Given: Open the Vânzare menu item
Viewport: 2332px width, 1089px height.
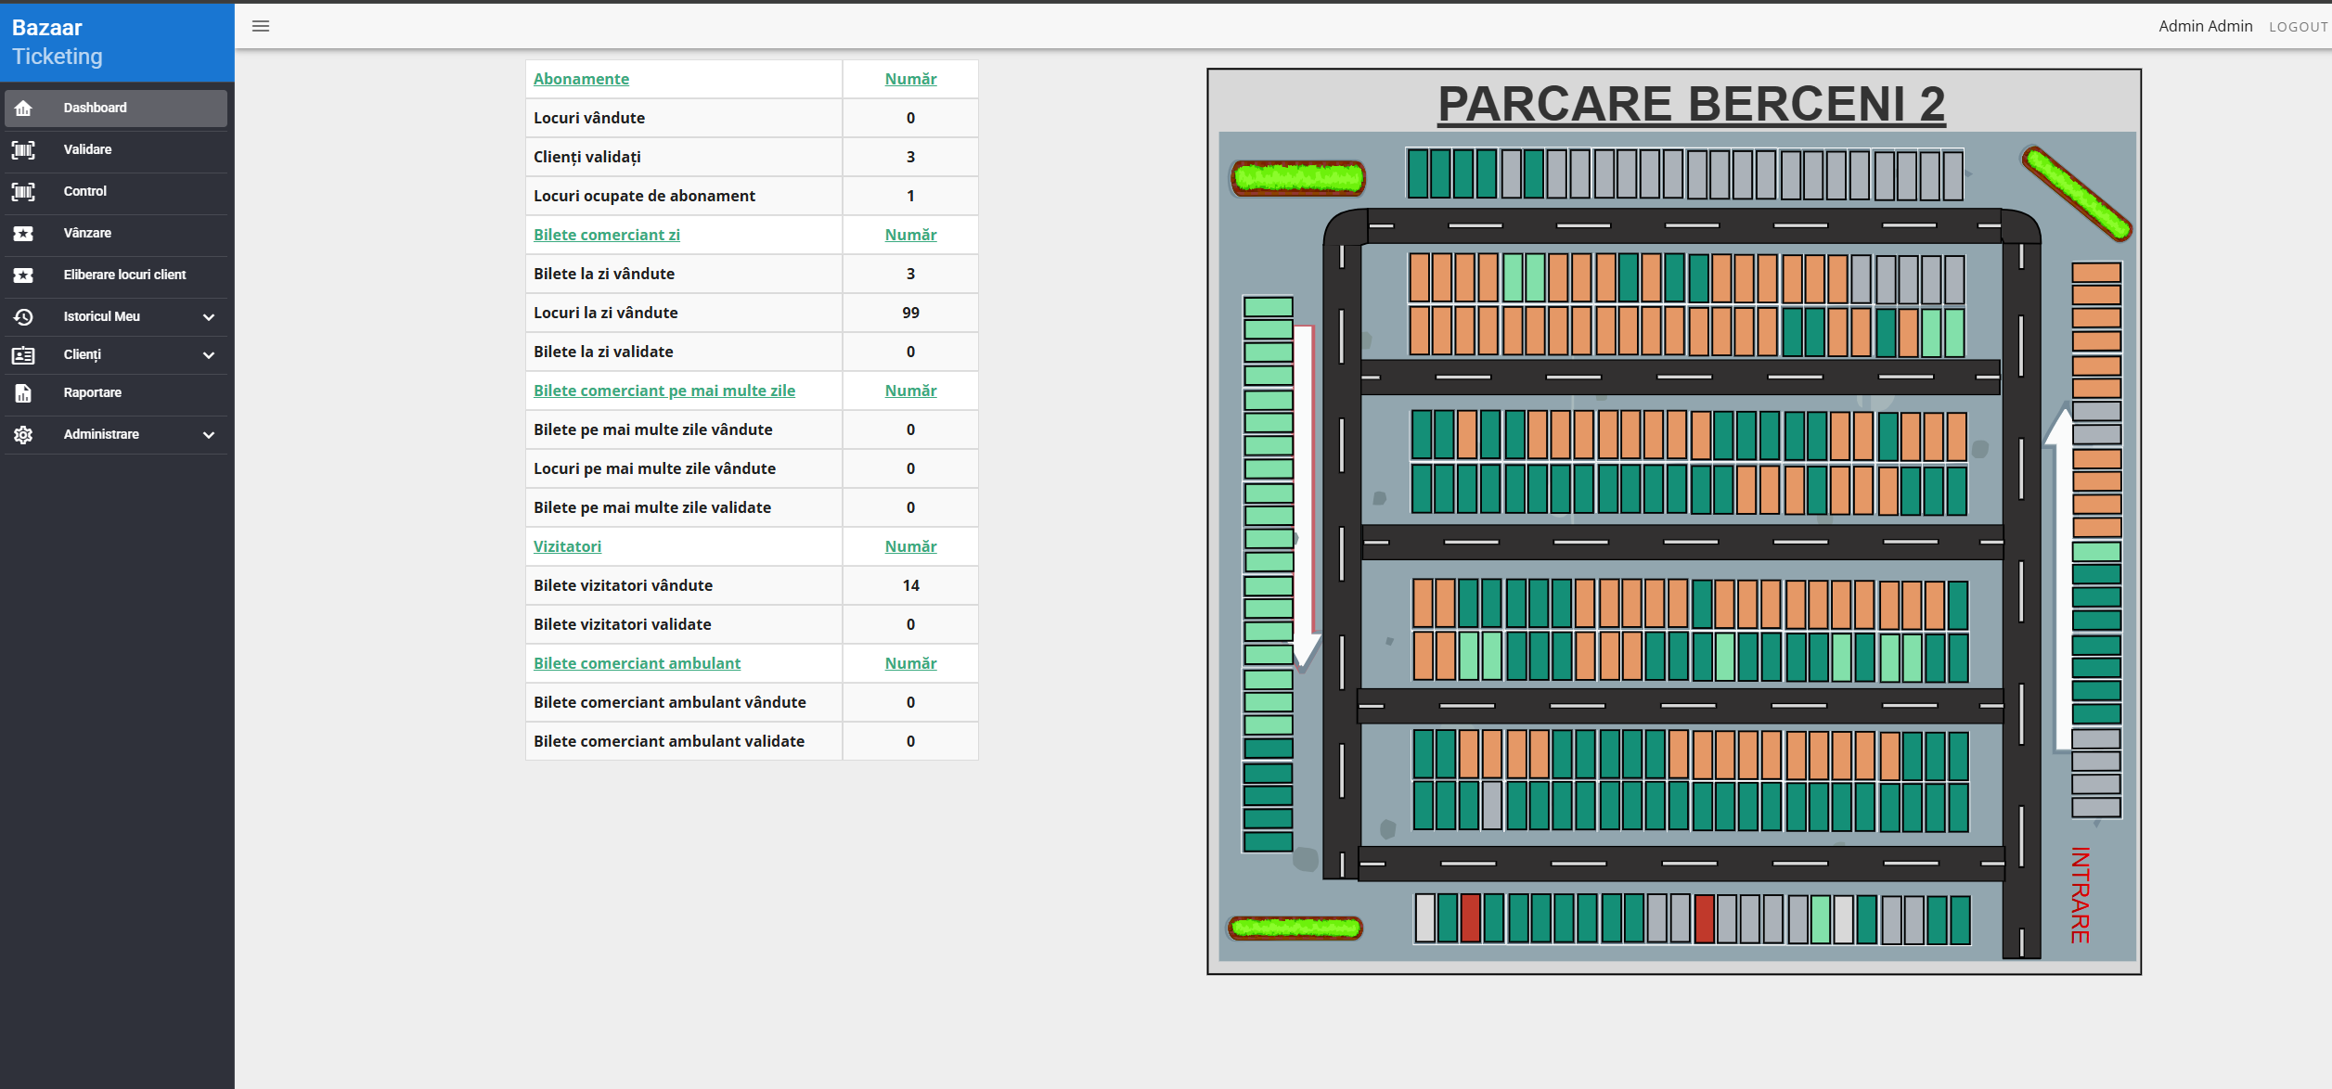Looking at the screenshot, I should tap(116, 234).
